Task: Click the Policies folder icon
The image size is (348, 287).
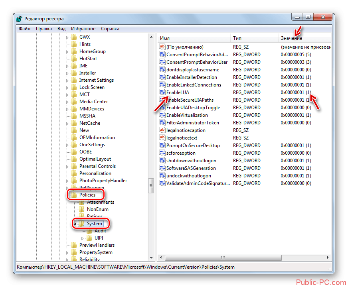Action: pyautogui.click(x=74, y=195)
